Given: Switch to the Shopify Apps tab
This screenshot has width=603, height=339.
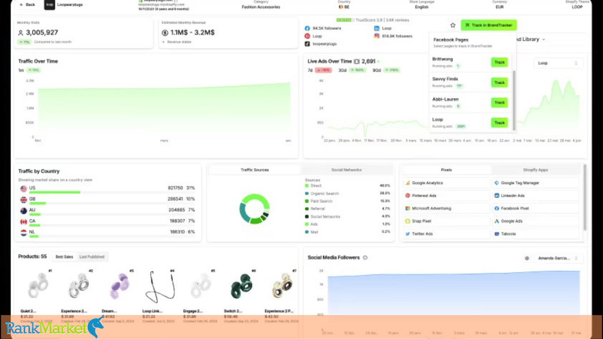Looking at the screenshot, I should coord(535,170).
